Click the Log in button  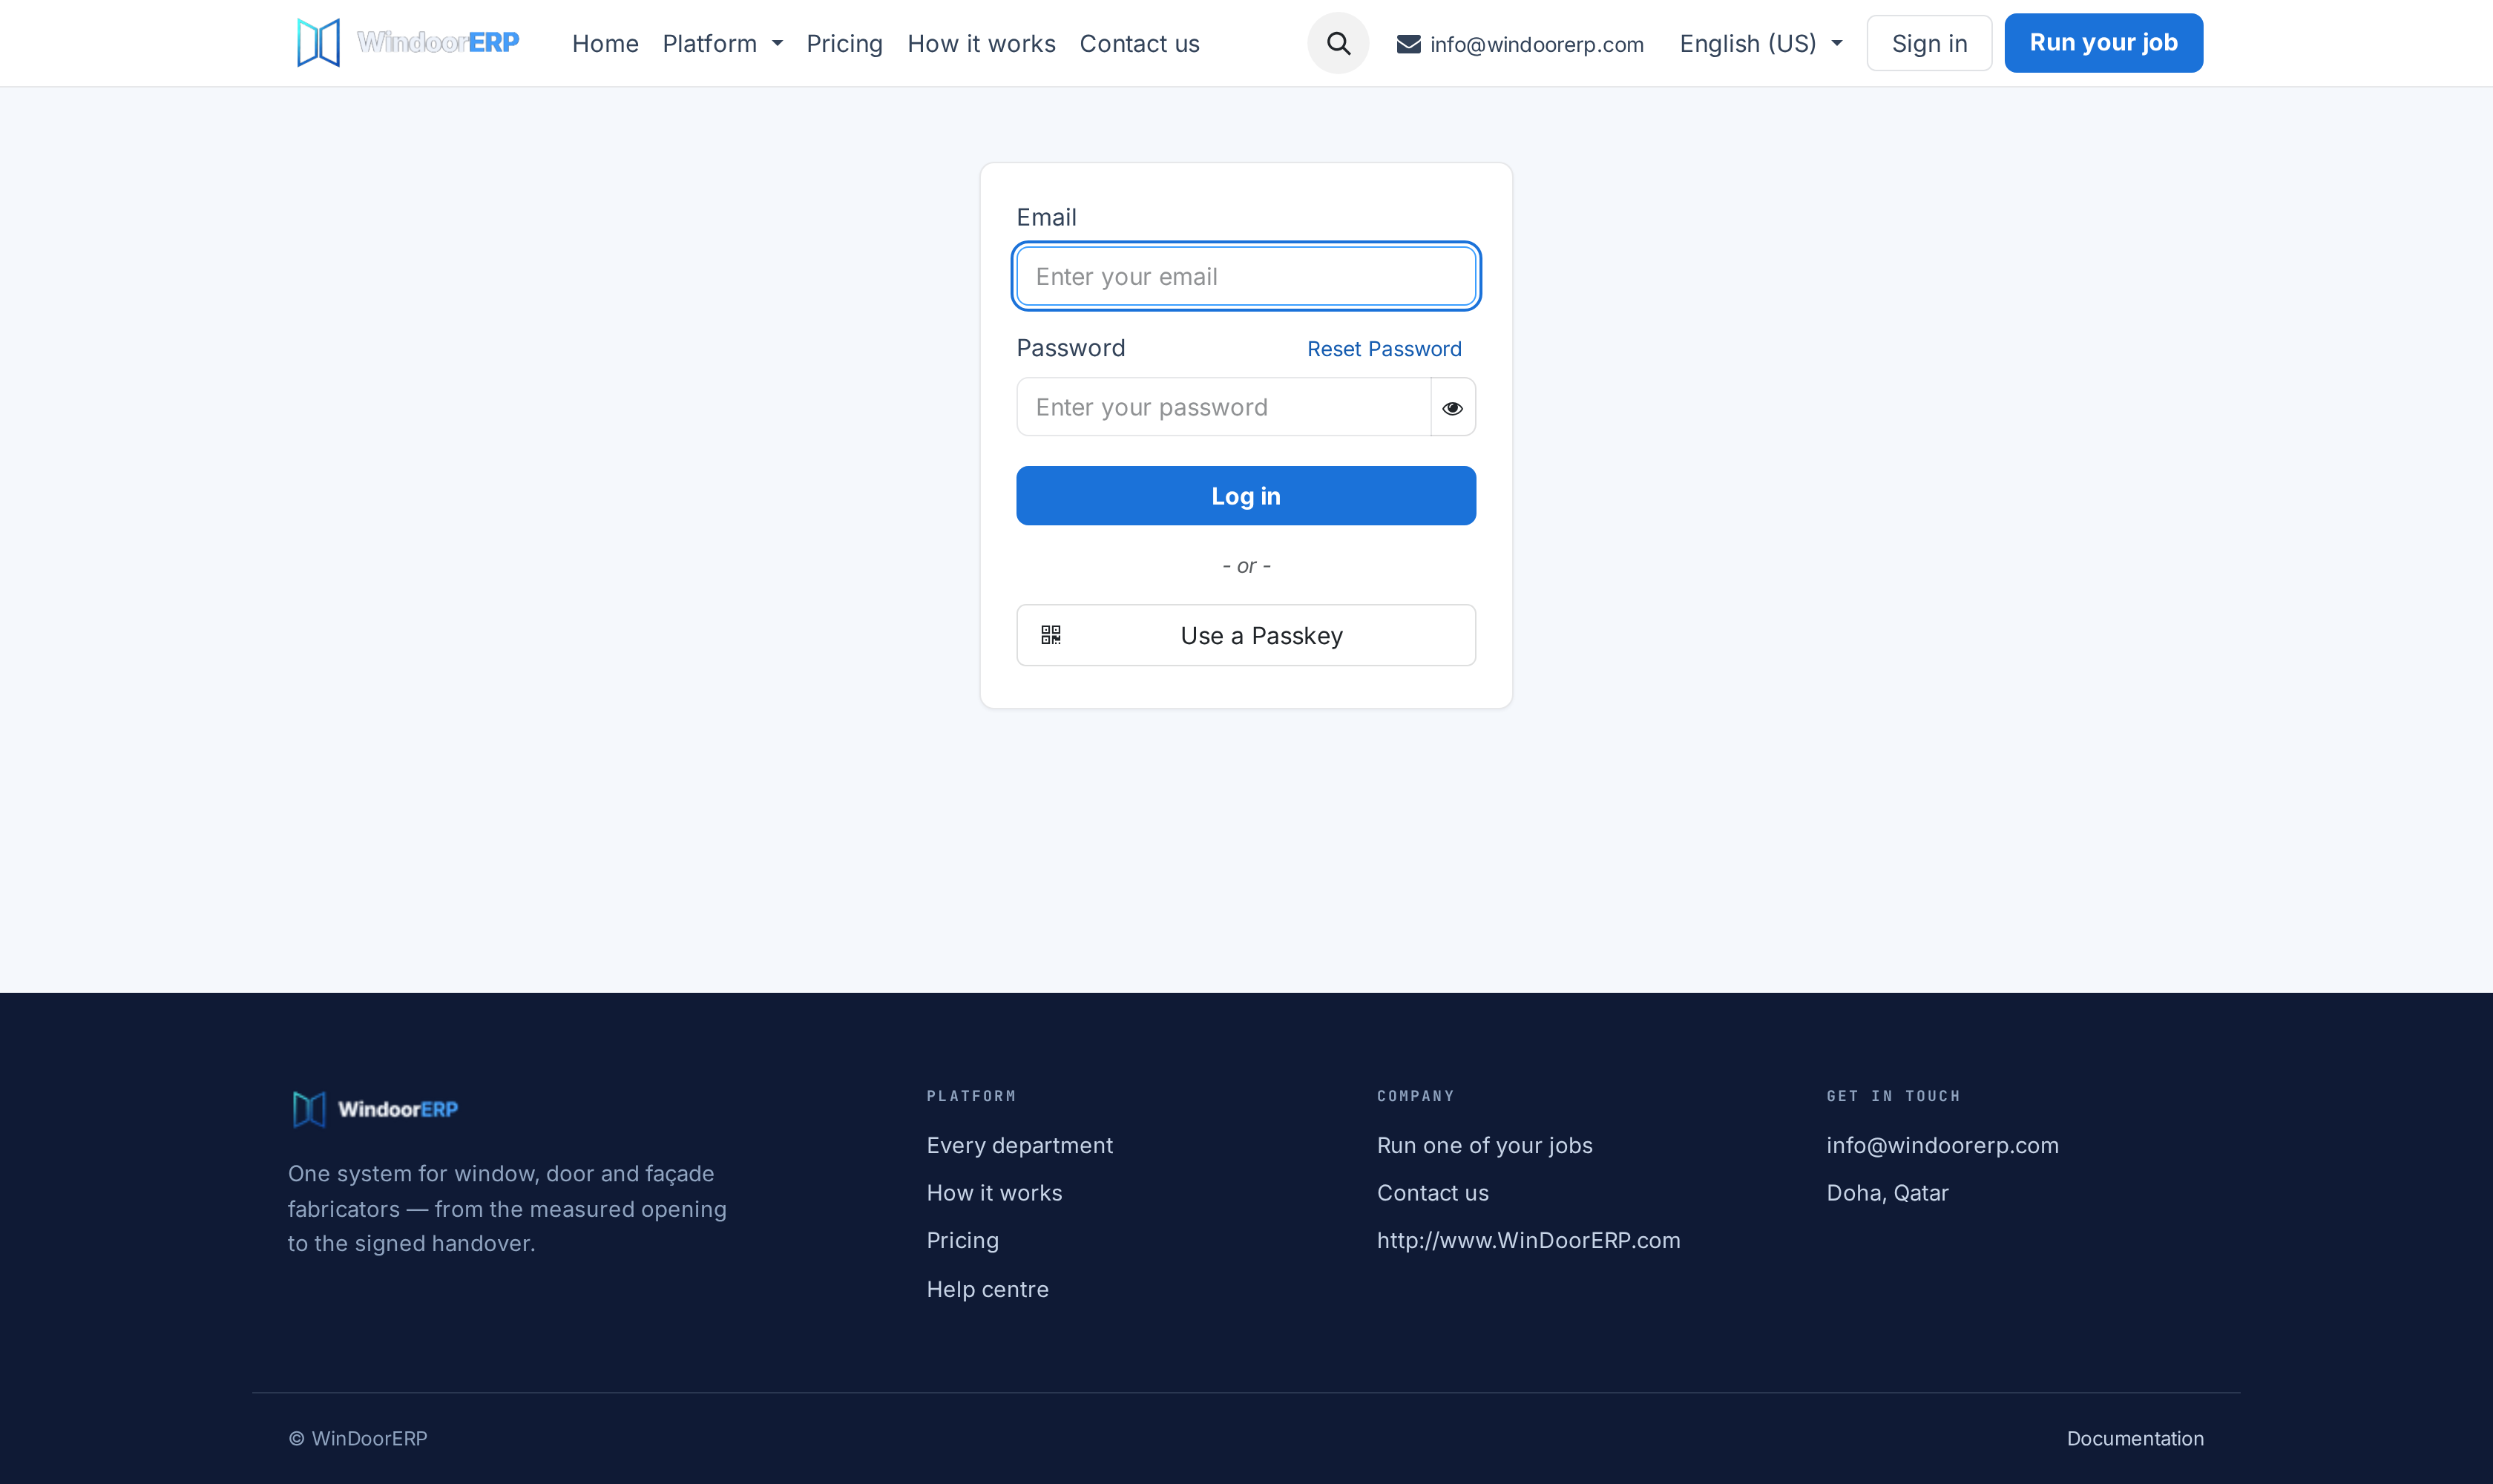click(x=1246, y=496)
